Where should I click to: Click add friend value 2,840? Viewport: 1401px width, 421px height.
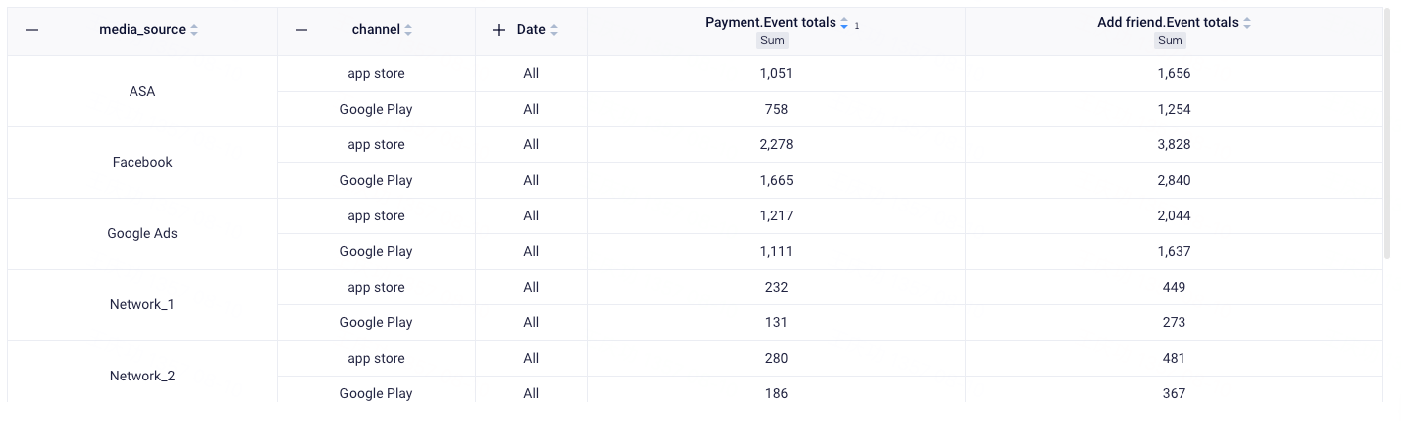[x=1174, y=181]
